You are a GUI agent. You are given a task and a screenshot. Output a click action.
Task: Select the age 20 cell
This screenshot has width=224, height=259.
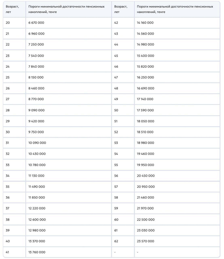click(14, 23)
